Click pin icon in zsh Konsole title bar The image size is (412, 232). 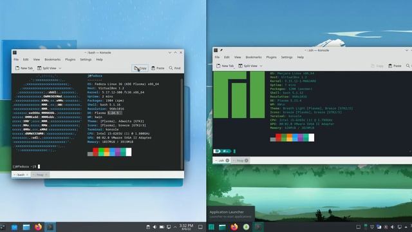[221, 50]
